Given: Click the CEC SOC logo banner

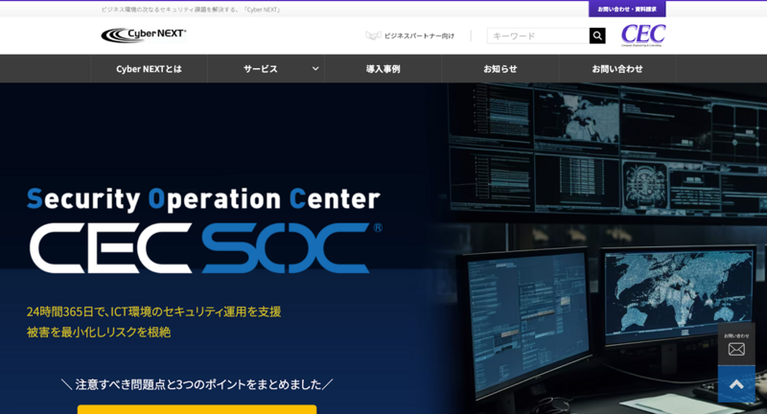Looking at the screenshot, I should click(x=205, y=248).
